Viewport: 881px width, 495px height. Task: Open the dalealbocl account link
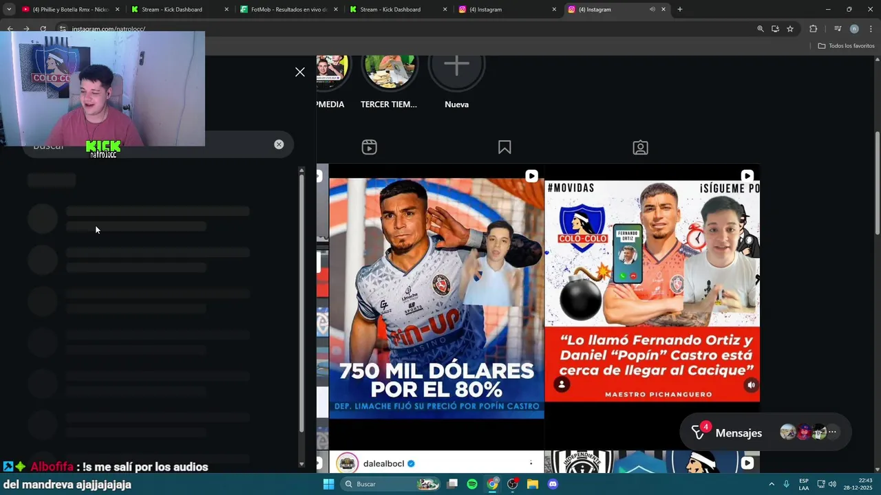383,463
